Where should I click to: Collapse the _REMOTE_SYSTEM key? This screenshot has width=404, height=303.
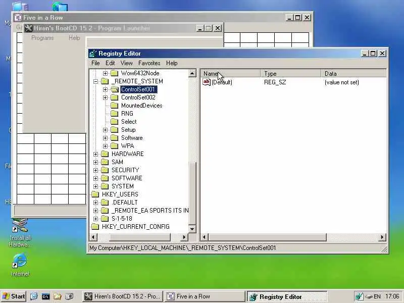pyautogui.click(x=95, y=81)
